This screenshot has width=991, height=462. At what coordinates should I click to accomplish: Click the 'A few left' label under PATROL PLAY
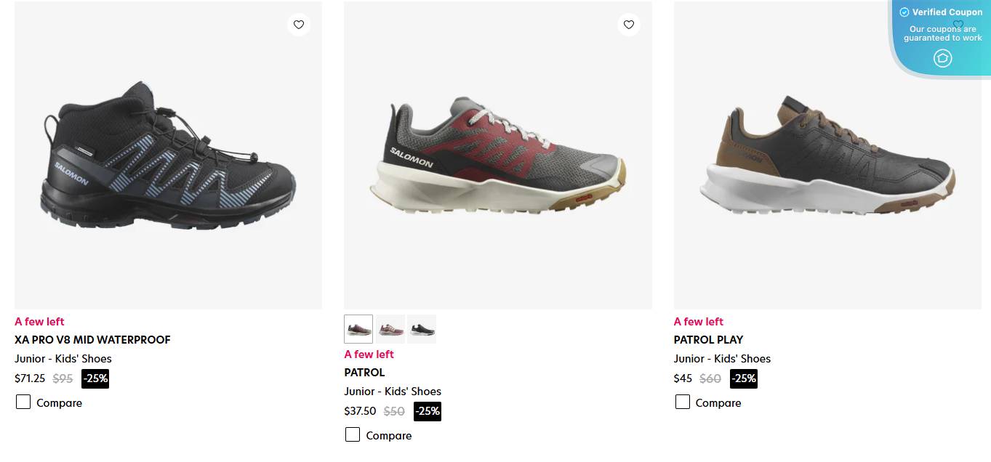click(x=698, y=321)
